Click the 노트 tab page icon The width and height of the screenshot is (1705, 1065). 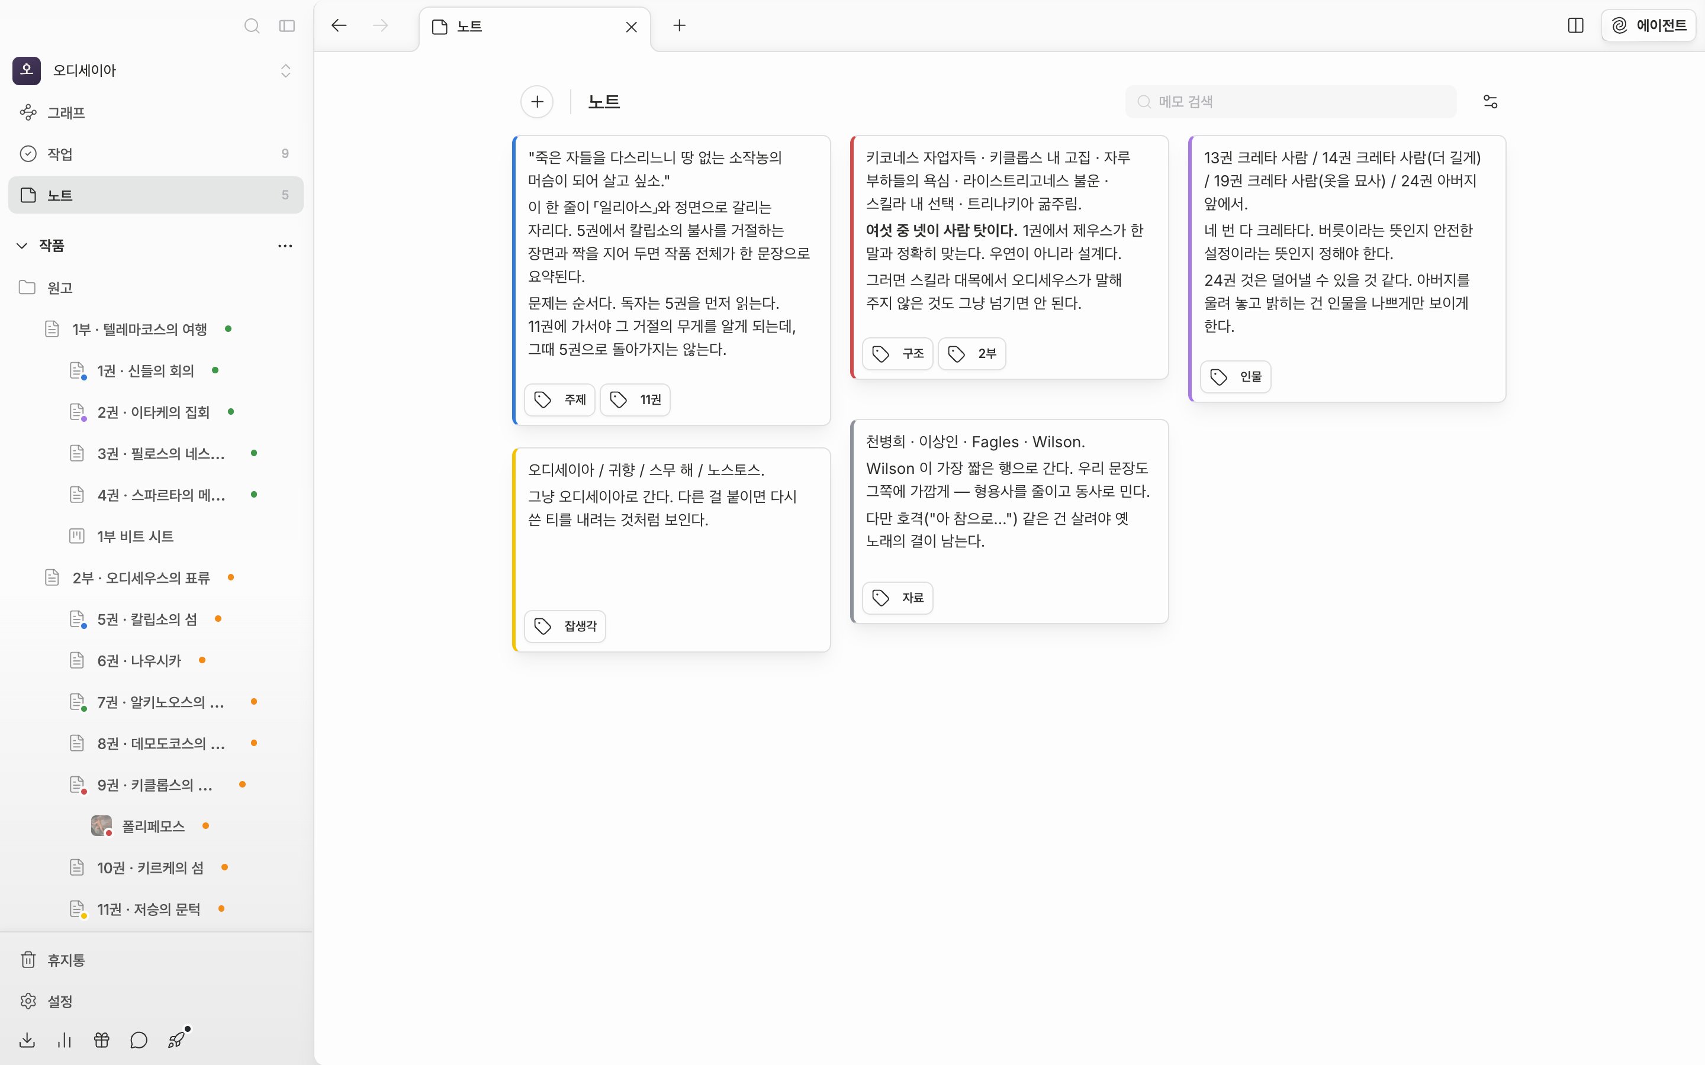coord(440,27)
